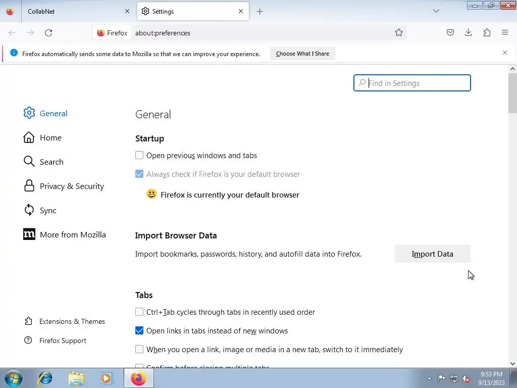Screen dimensions: 517x388
Task: Click the network tray icon
Action: click(x=454, y=378)
